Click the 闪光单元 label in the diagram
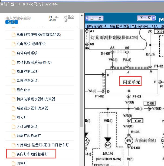 click(131, 82)
